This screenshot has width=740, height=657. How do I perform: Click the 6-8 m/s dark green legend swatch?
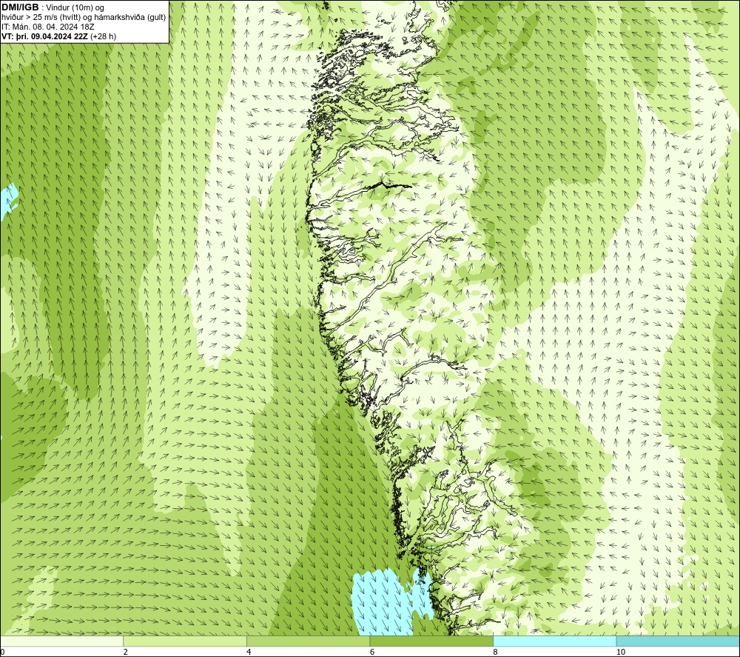(431, 641)
